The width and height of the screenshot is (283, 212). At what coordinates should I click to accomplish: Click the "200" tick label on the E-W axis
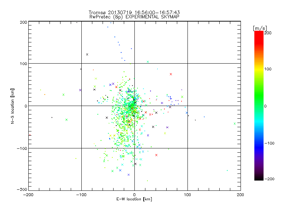coord(241,195)
